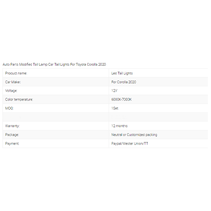Select the 'Warranty:' label cell

click(12, 126)
